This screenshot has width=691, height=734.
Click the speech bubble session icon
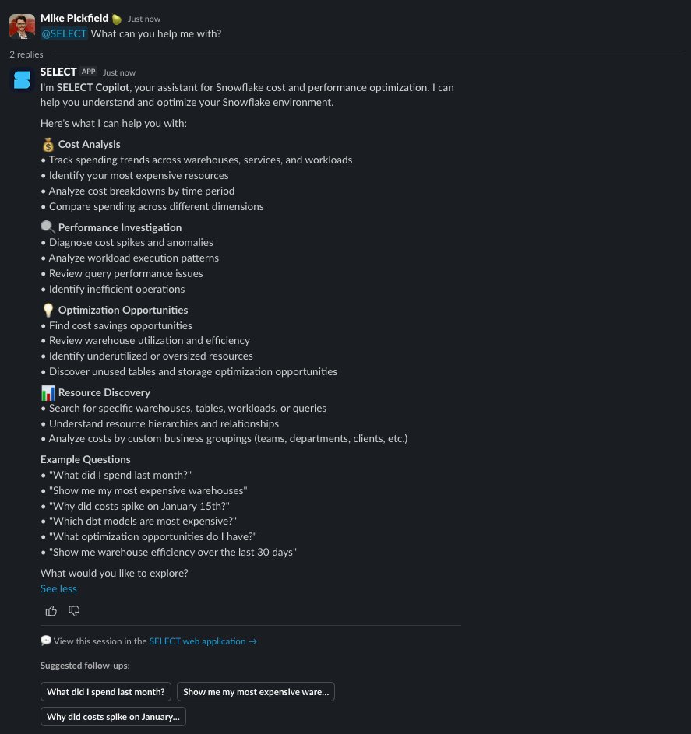point(45,641)
